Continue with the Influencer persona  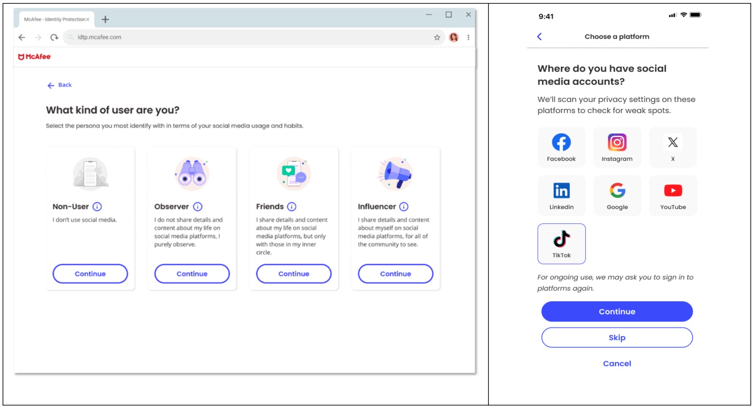(x=395, y=274)
